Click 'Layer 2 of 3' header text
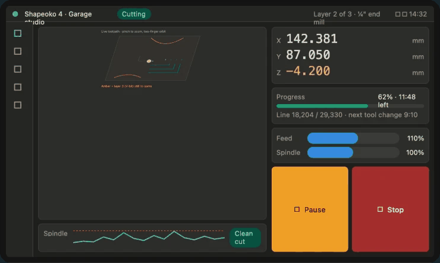Screen dimensions: 440x263 coord(332,14)
